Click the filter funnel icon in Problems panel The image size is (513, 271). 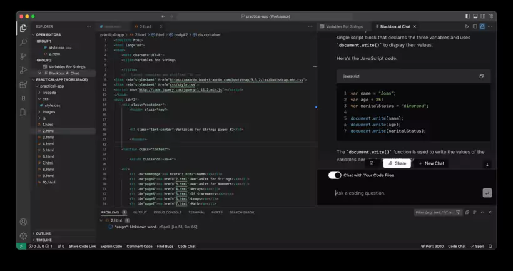(459, 212)
